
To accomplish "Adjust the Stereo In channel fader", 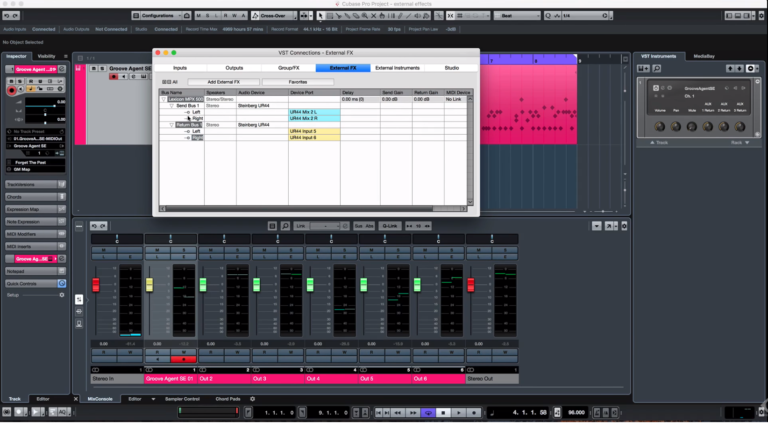I will click(96, 285).
